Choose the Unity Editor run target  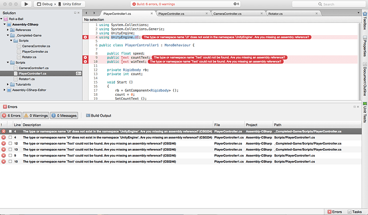70,4
